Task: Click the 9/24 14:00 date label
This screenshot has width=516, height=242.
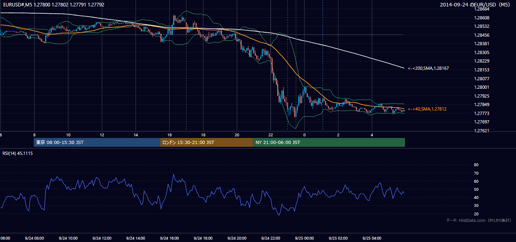Action: pyautogui.click(x=136, y=238)
